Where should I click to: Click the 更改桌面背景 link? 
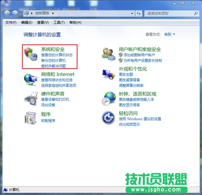(x=129, y=80)
